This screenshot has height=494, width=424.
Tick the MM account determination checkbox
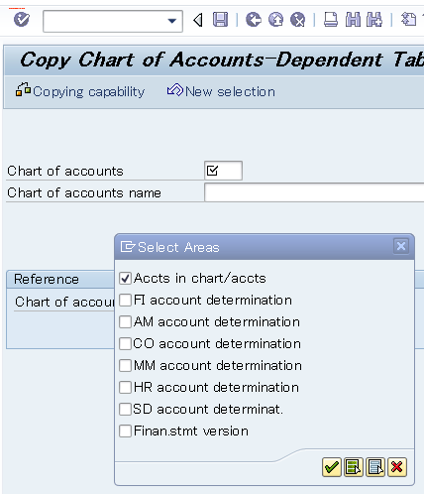pyautogui.click(x=125, y=366)
